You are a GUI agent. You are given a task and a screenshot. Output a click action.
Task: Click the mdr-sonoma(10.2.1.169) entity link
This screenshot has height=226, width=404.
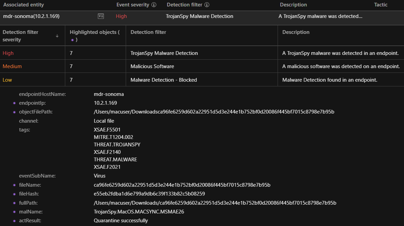31,16
